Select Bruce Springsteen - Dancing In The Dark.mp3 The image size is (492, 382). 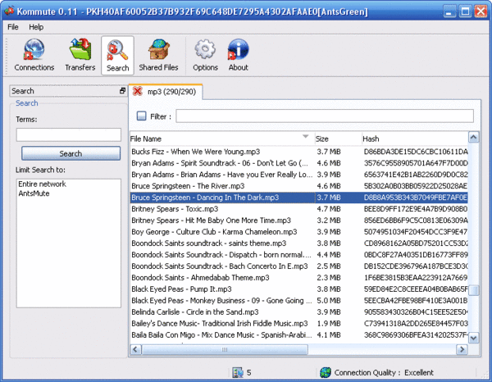pos(298,198)
